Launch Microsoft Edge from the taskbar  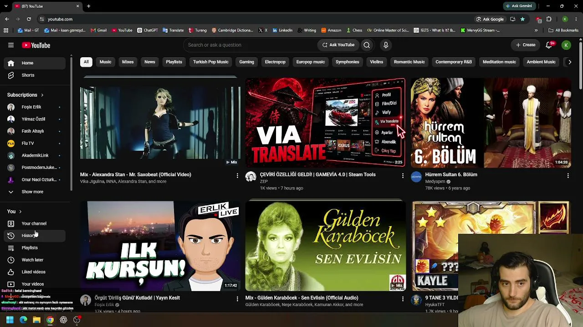23,320
